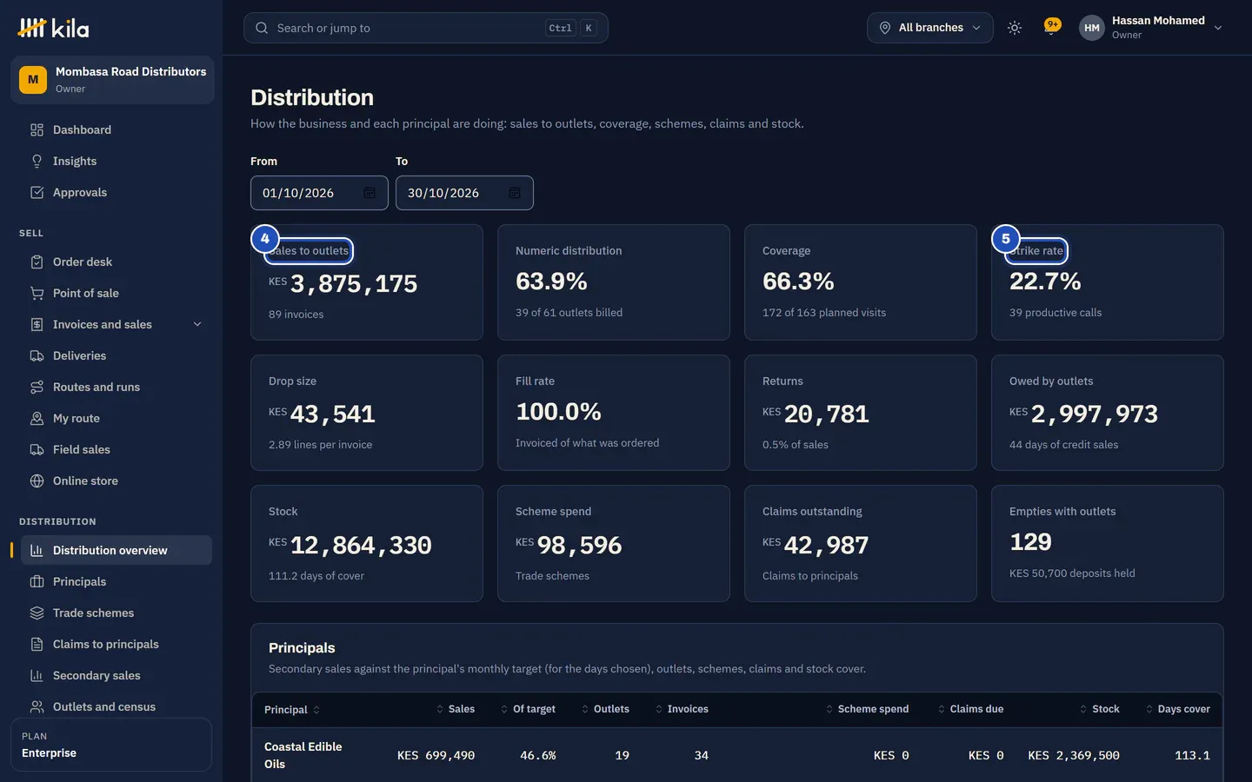Open Field sales from the sidebar
The height and width of the screenshot is (782, 1252).
click(x=117, y=450)
